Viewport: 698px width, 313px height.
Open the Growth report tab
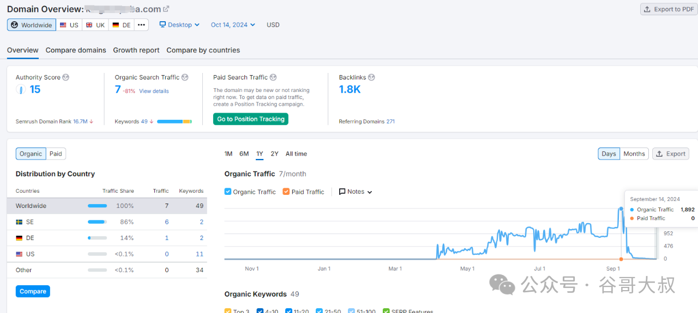point(136,50)
